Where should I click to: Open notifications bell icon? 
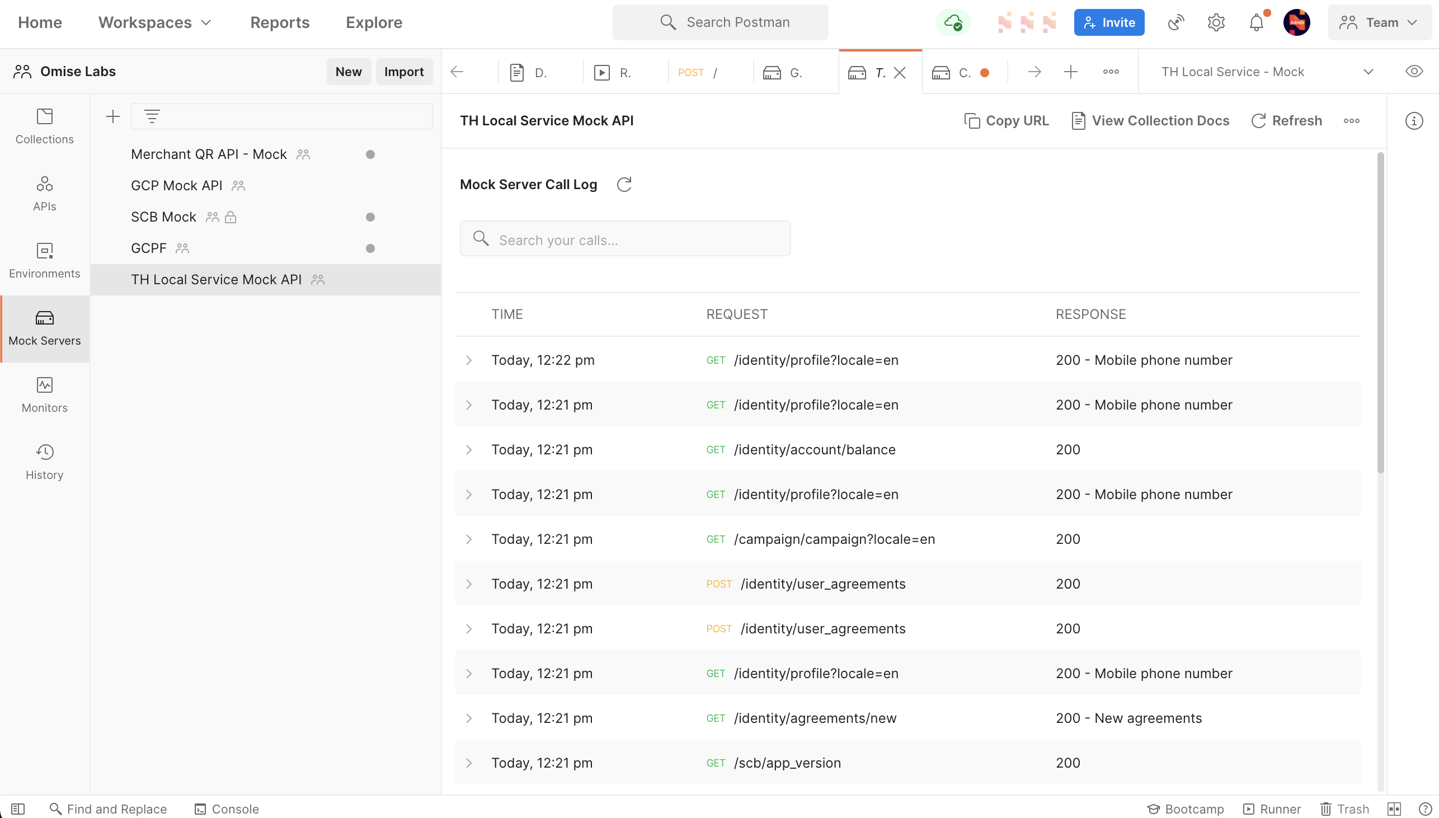[1256, 23]
